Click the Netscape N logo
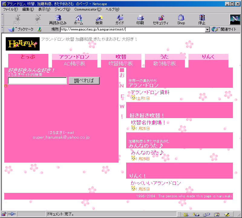Image resolution: width=242 pixels, height=218 pixels. (x=235, y=19)
